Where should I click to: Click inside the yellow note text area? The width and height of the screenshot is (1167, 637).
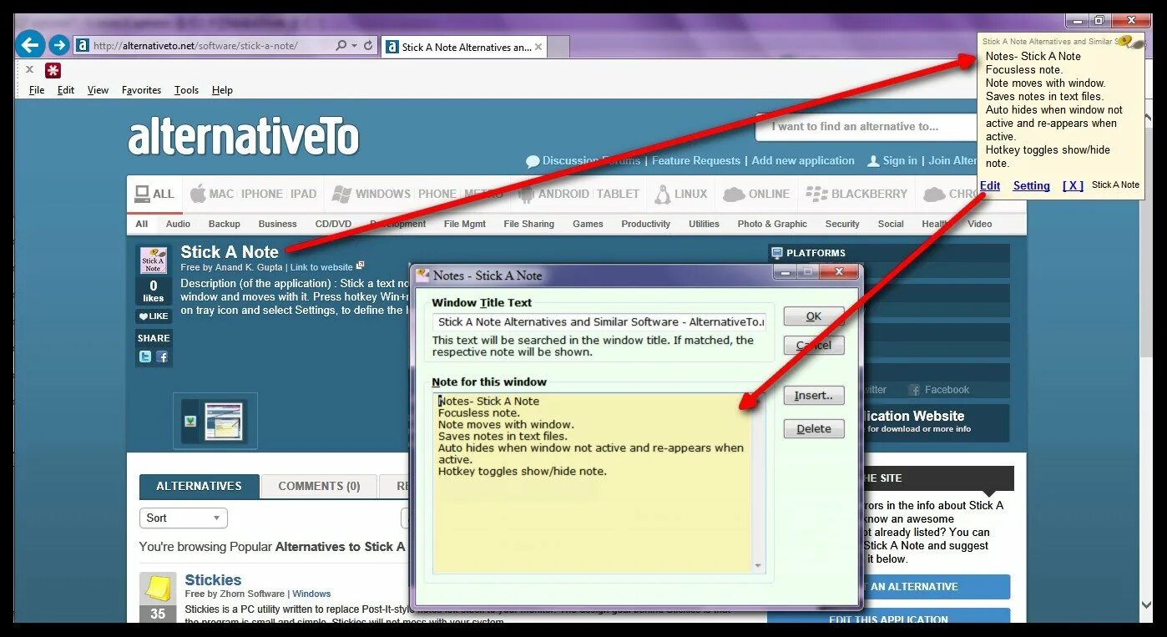[x=592, y=483]
